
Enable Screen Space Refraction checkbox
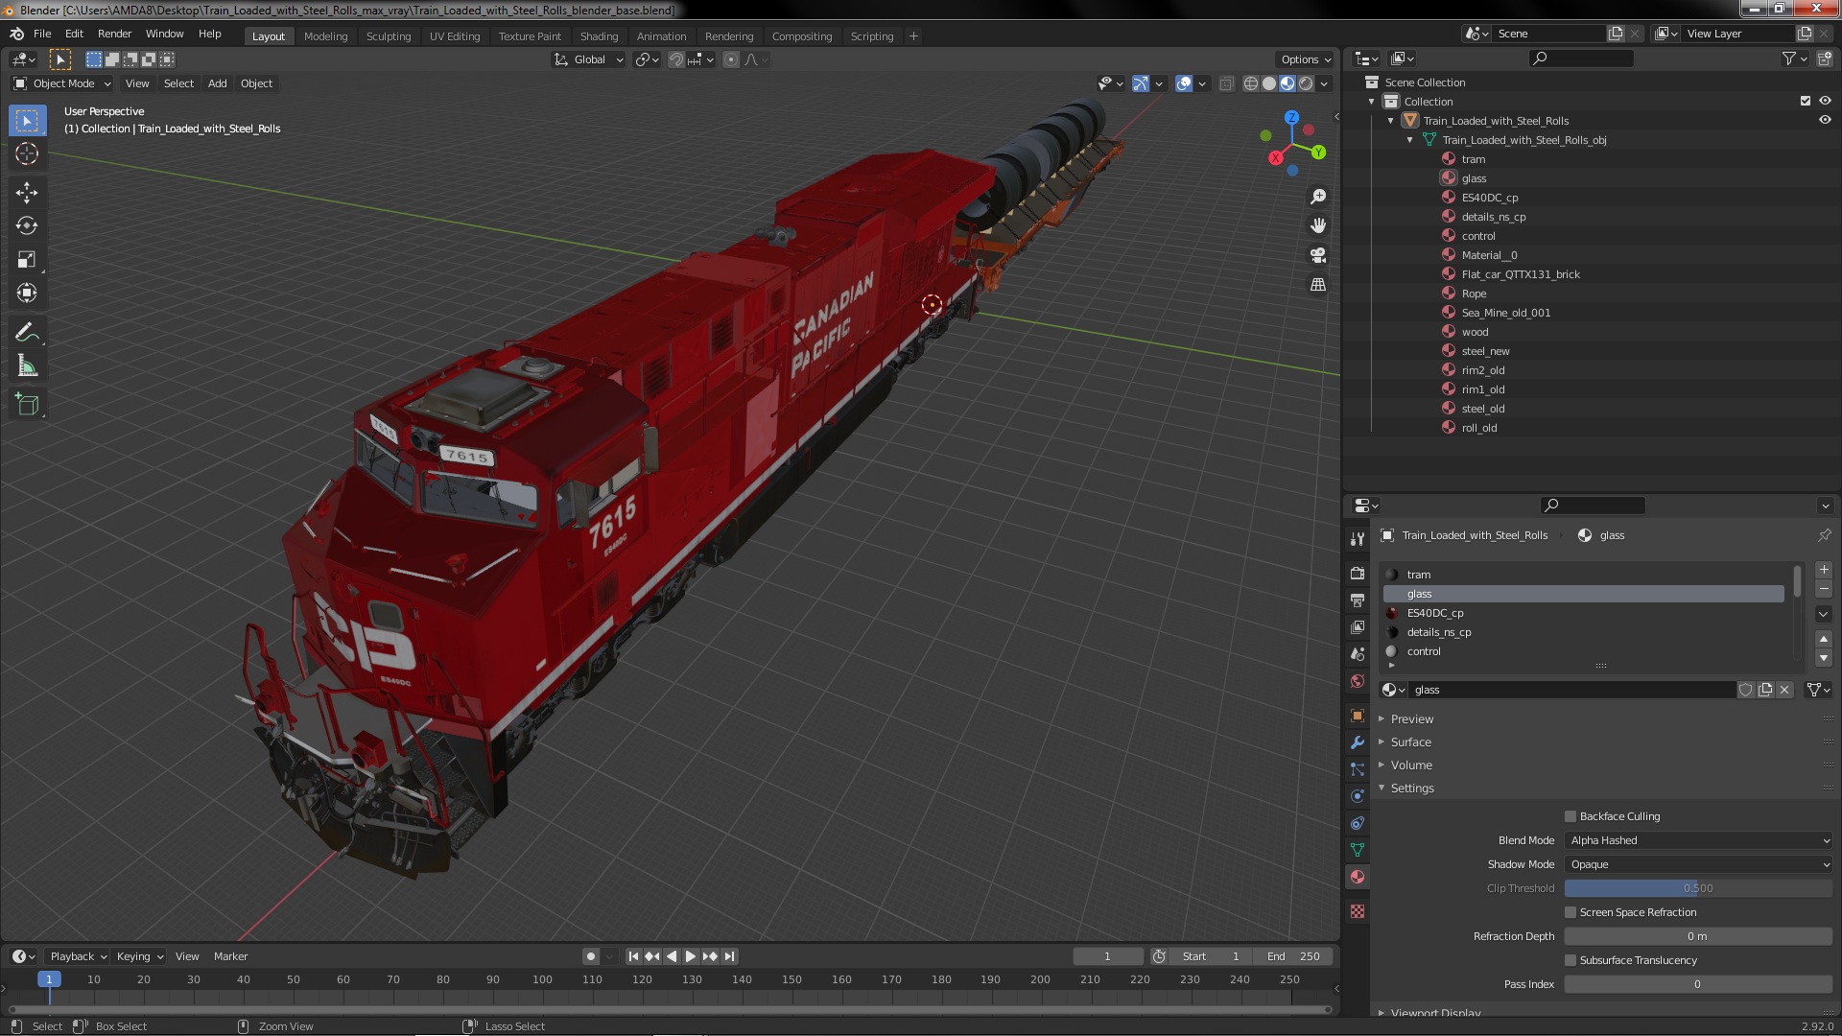tap(1570, 912)
